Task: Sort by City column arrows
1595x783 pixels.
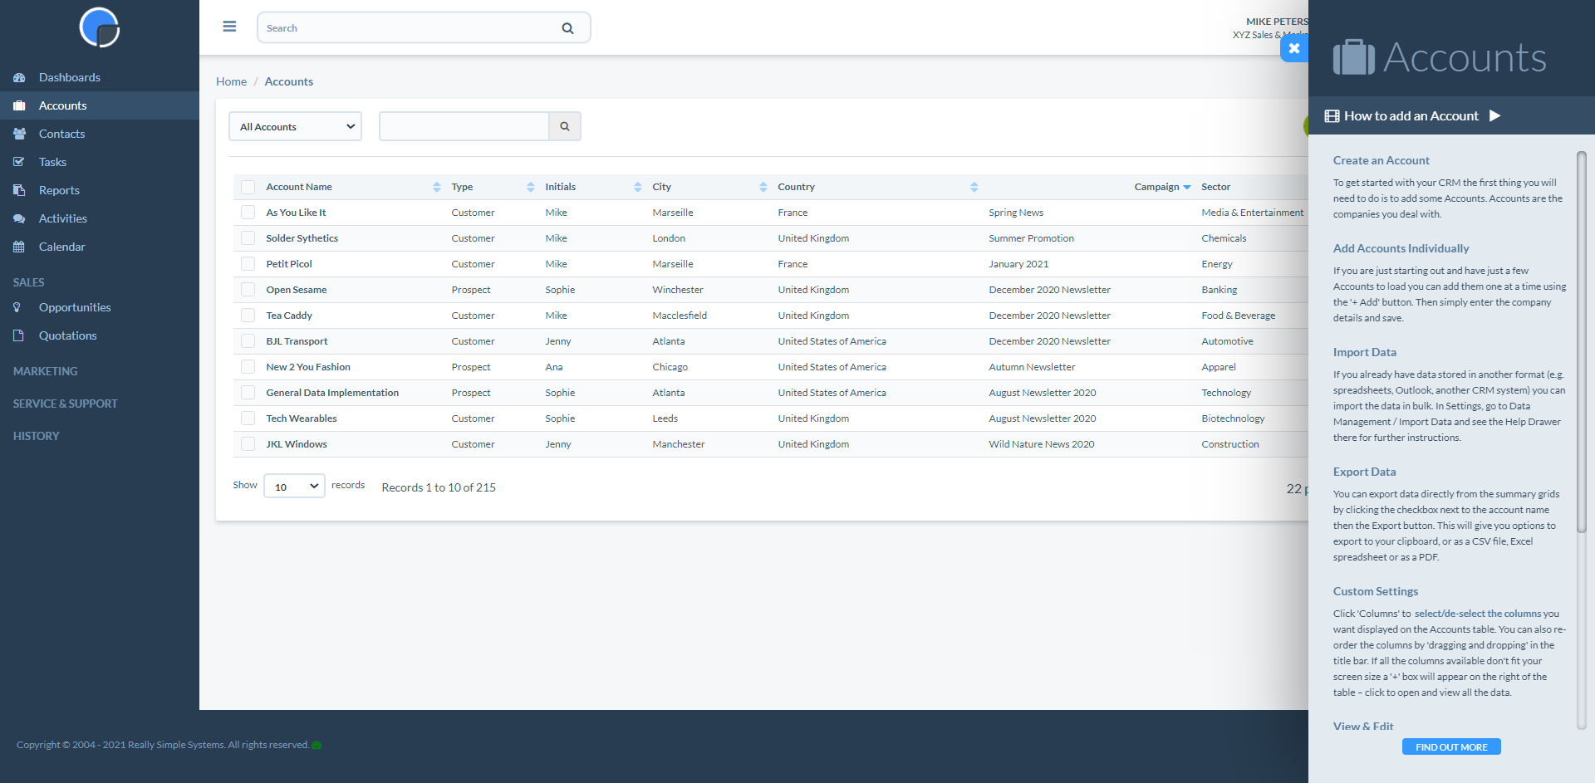Action: (763, 187)
